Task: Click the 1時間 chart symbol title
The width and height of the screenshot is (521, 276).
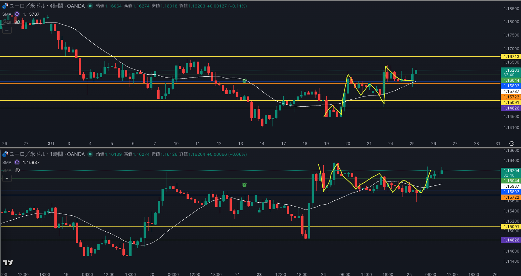Action: click(47, 154)
